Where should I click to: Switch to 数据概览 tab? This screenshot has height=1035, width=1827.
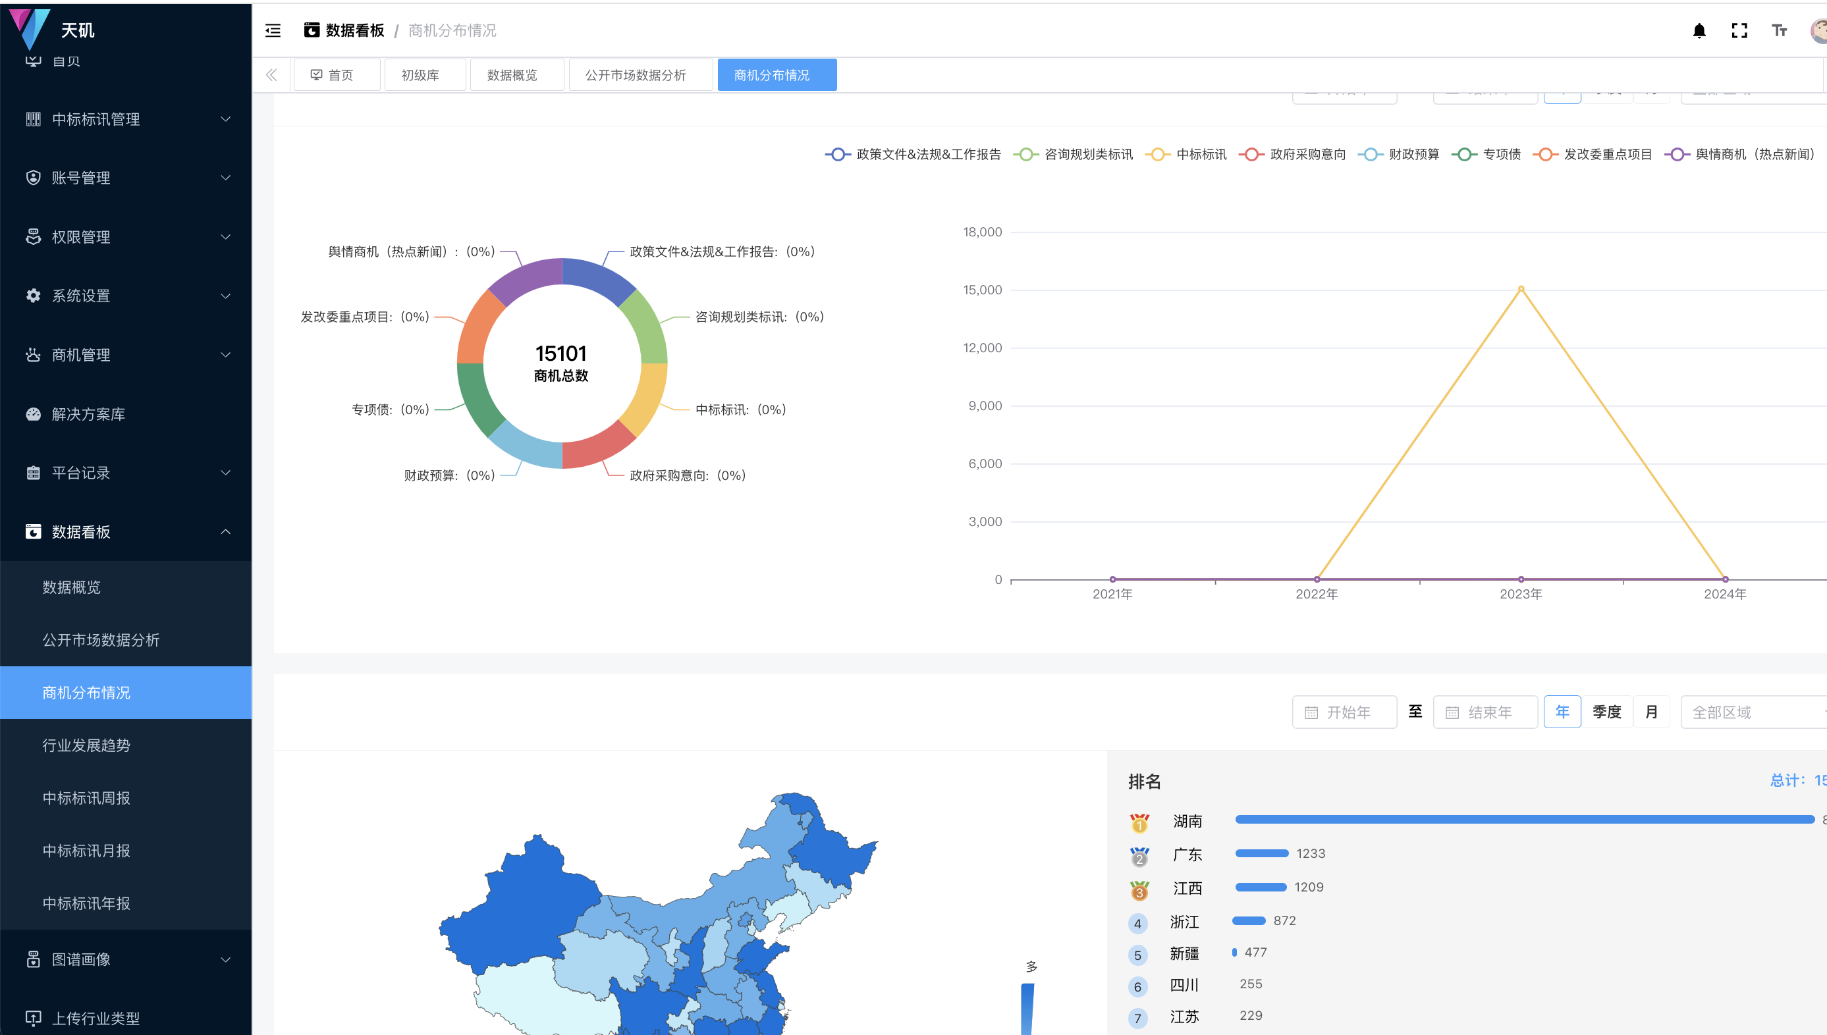pyautogui.click(x=517, y=74)
